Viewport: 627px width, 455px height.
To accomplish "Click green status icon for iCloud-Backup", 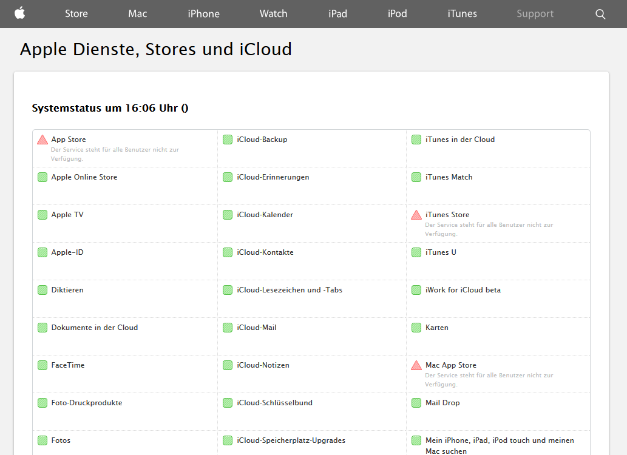I will tap(228, 140).
